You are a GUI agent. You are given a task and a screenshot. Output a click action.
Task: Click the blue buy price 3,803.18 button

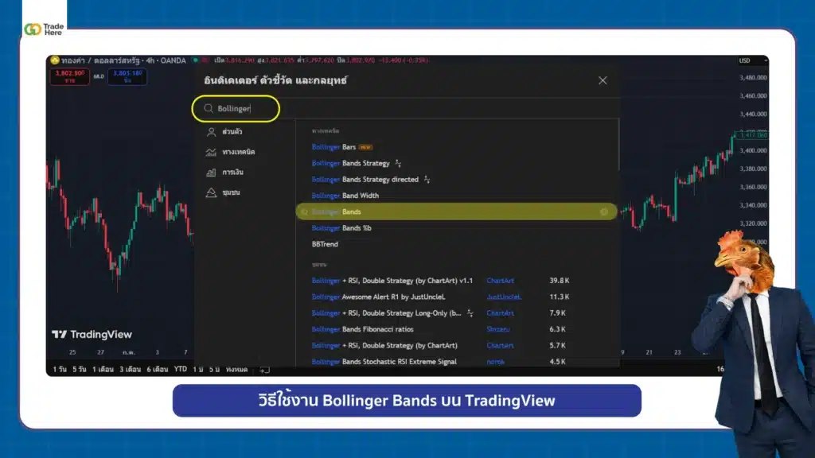tap(127, 76)
